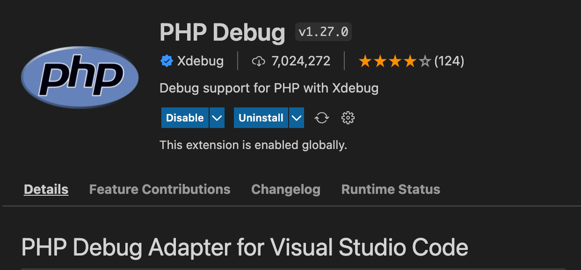The width and height of the screenshot is (581, 270).
Task: Click the (124) ratings count
Action: [449, 61]
